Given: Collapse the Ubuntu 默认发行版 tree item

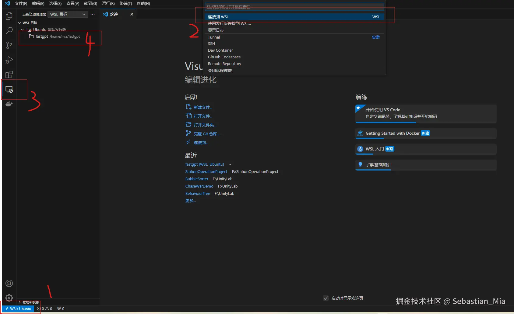Looking at the screenshot, I should pos(22,29).
